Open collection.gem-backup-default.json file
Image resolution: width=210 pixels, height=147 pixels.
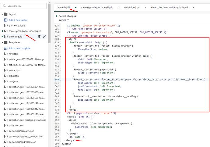click(x=28, y=120)
